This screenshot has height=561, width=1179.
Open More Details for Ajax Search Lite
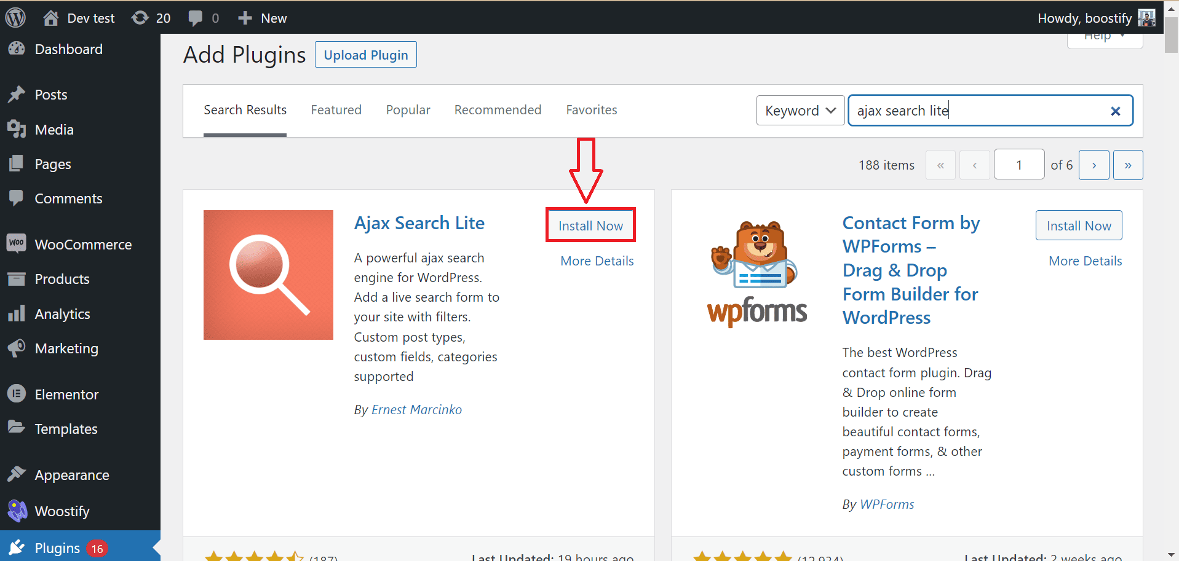pos(597,261)
